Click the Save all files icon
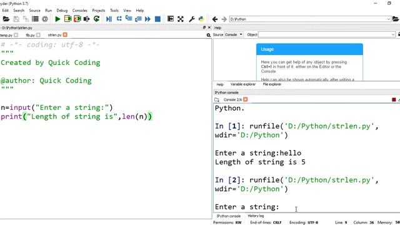Image resolution: width=400 pixels, height=225 pixels. point(26,19)
